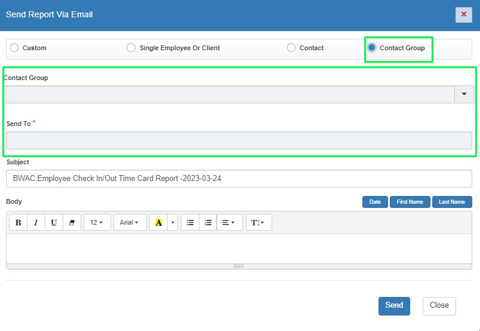Open the color picker dropdown arrow
Viewport: 480px width, 331px height.
[x=173, y=222]
